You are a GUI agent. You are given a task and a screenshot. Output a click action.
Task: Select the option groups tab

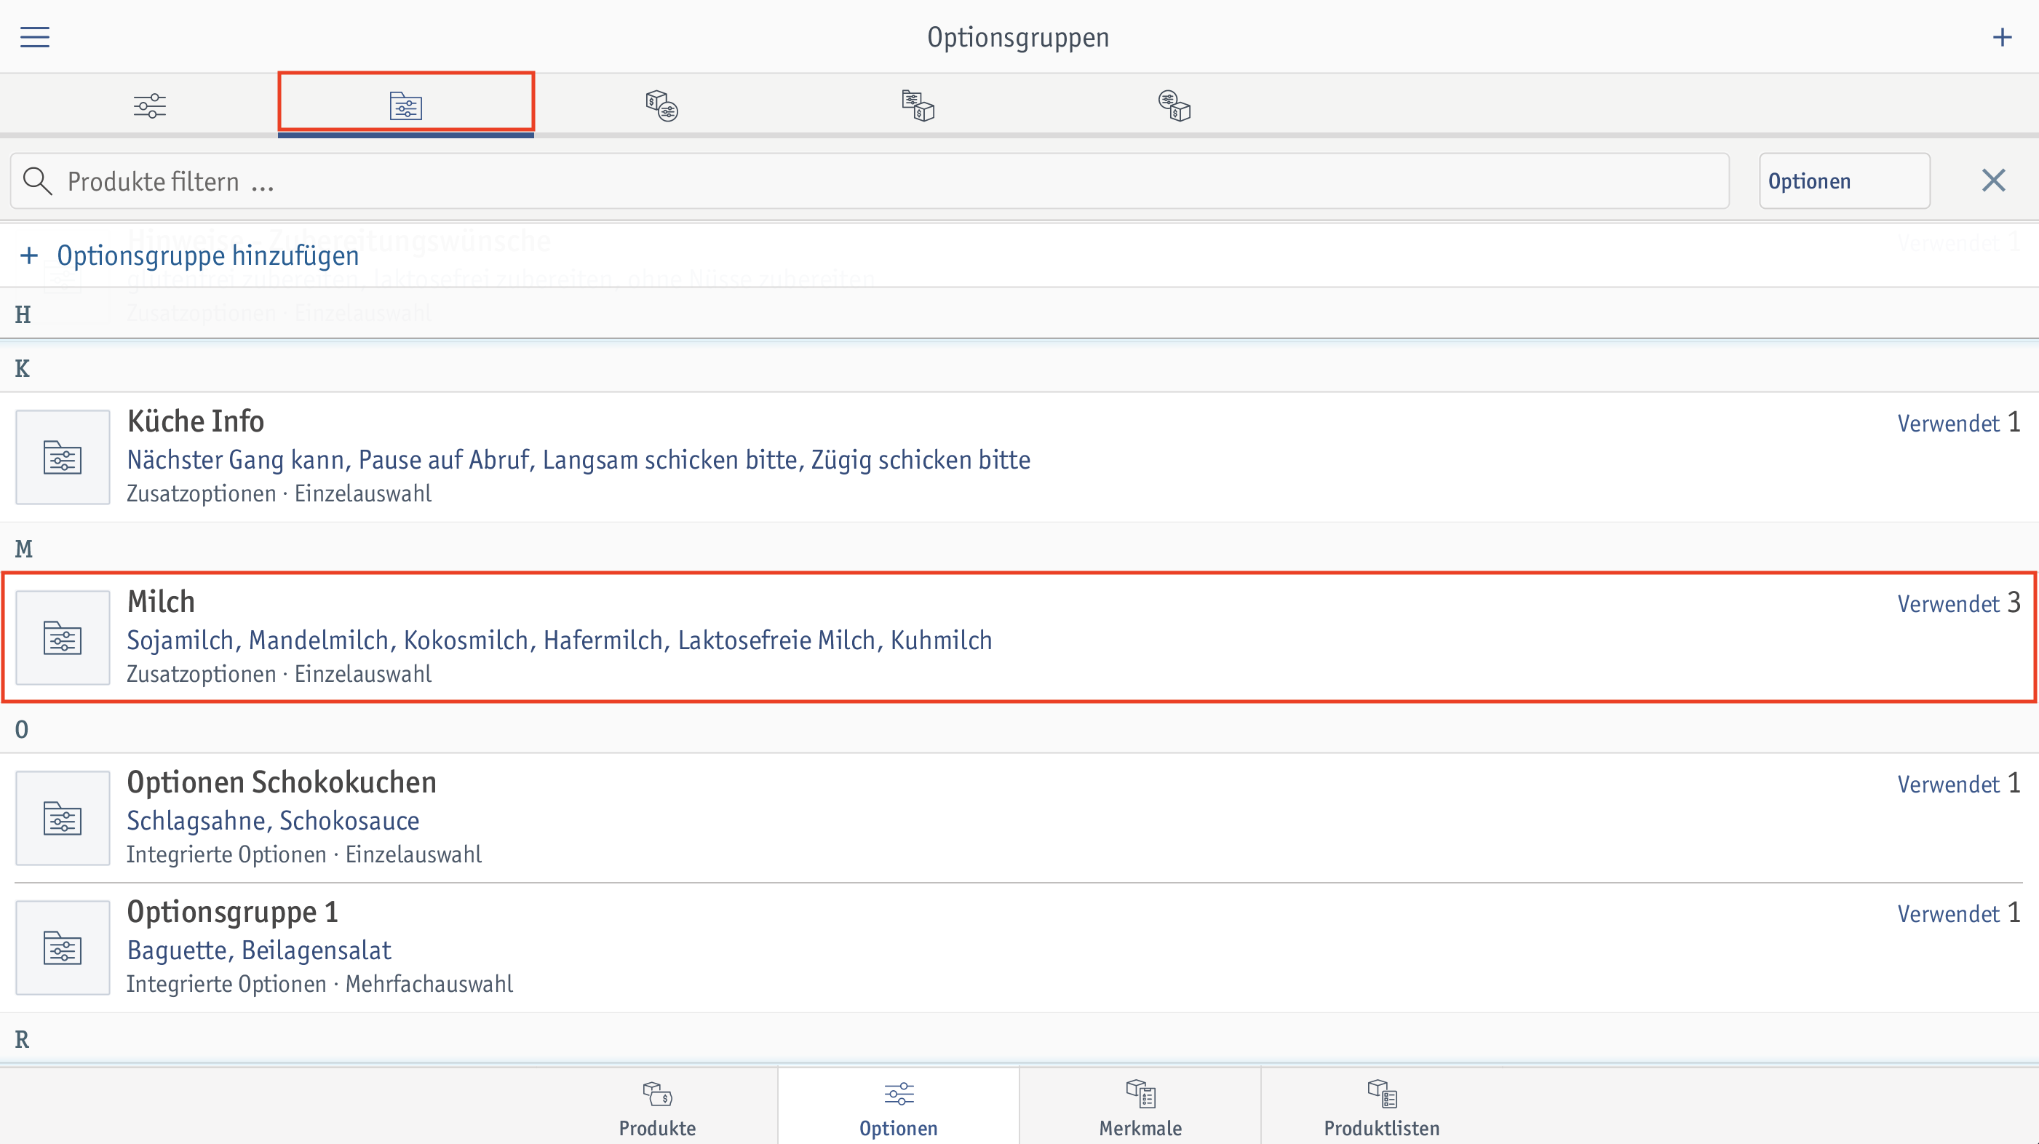point(405,106)
